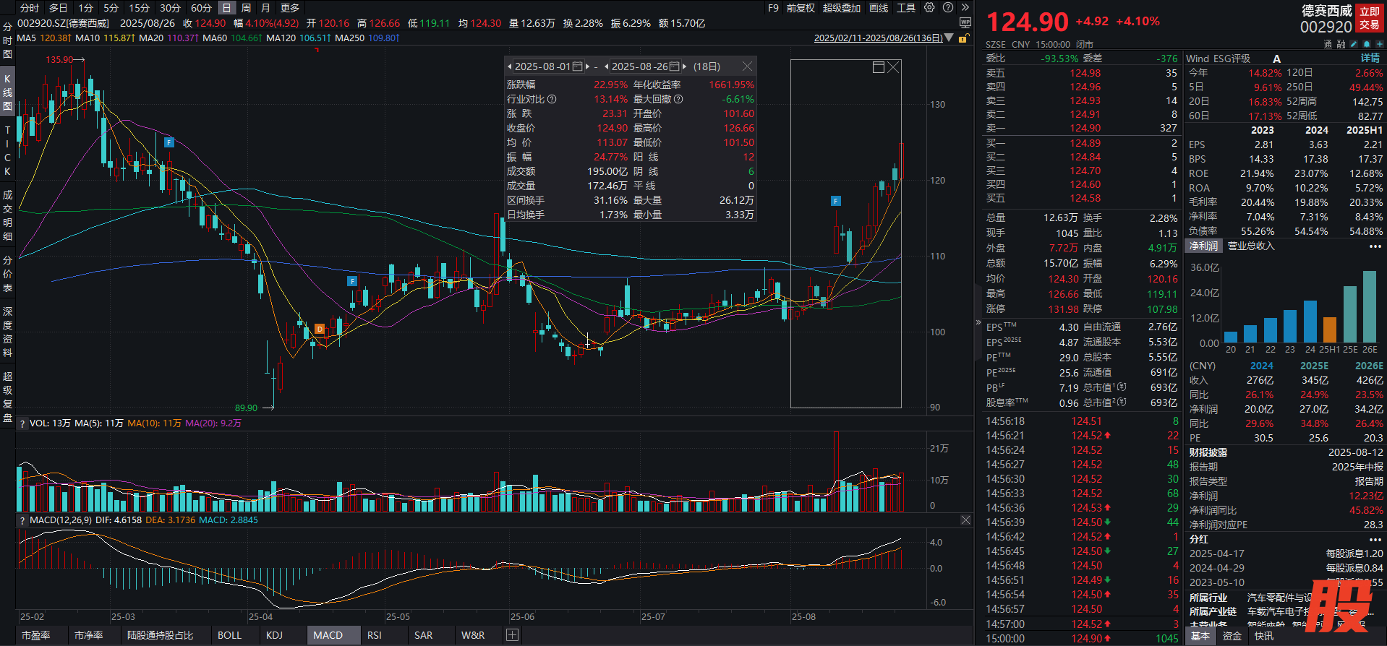Viewport: 1387px width, 646px height.
Task: Open the 详情 ESG rating details link
Action: 1370,59
